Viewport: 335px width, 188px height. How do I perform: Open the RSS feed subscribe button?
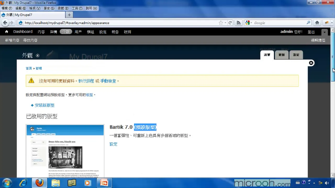(238, 23)
